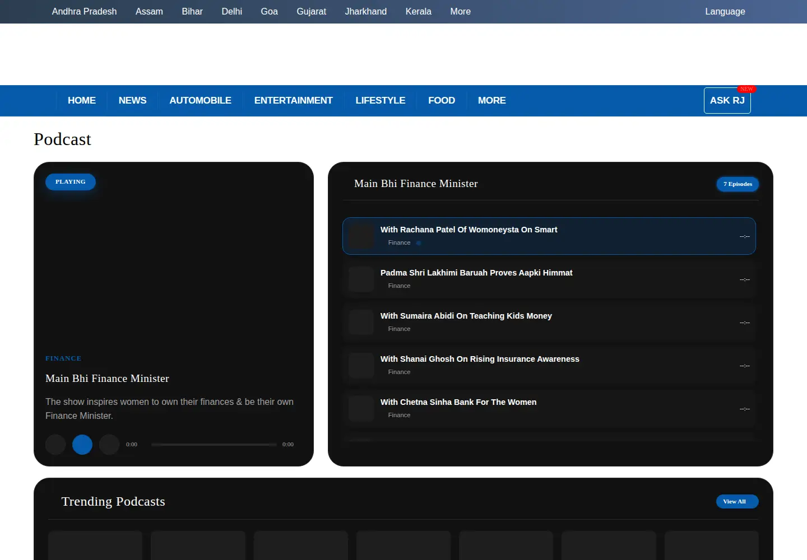Select the LIFESTYLE menu item
Screen dimensions: 807x560
[381, 100]
